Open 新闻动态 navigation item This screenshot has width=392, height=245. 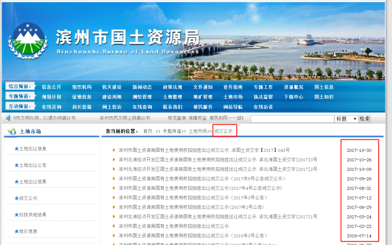point(142,87)
